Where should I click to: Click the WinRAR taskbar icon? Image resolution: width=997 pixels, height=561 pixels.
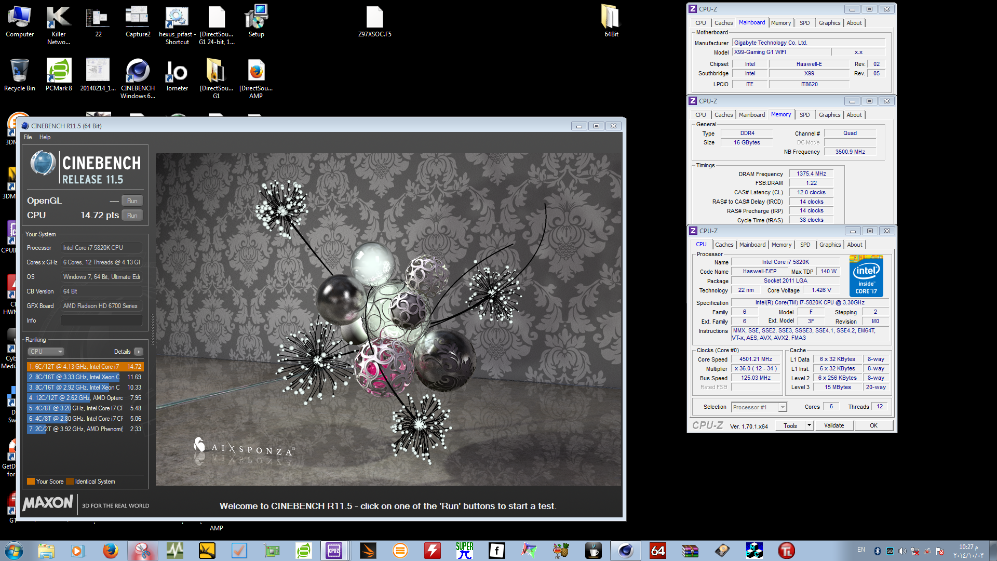[690, 551]
